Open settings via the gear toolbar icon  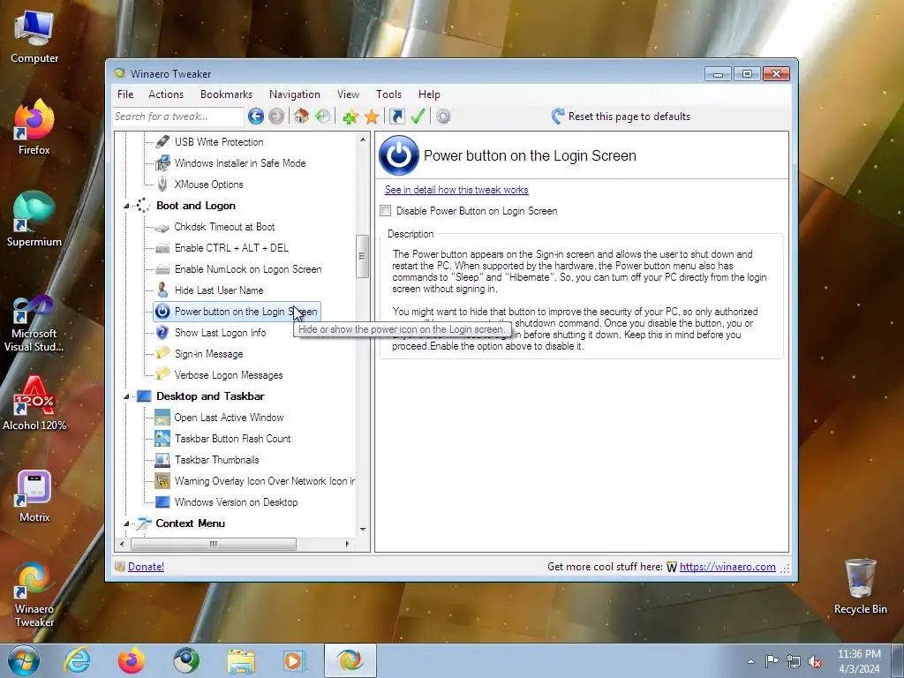[443, 117]
